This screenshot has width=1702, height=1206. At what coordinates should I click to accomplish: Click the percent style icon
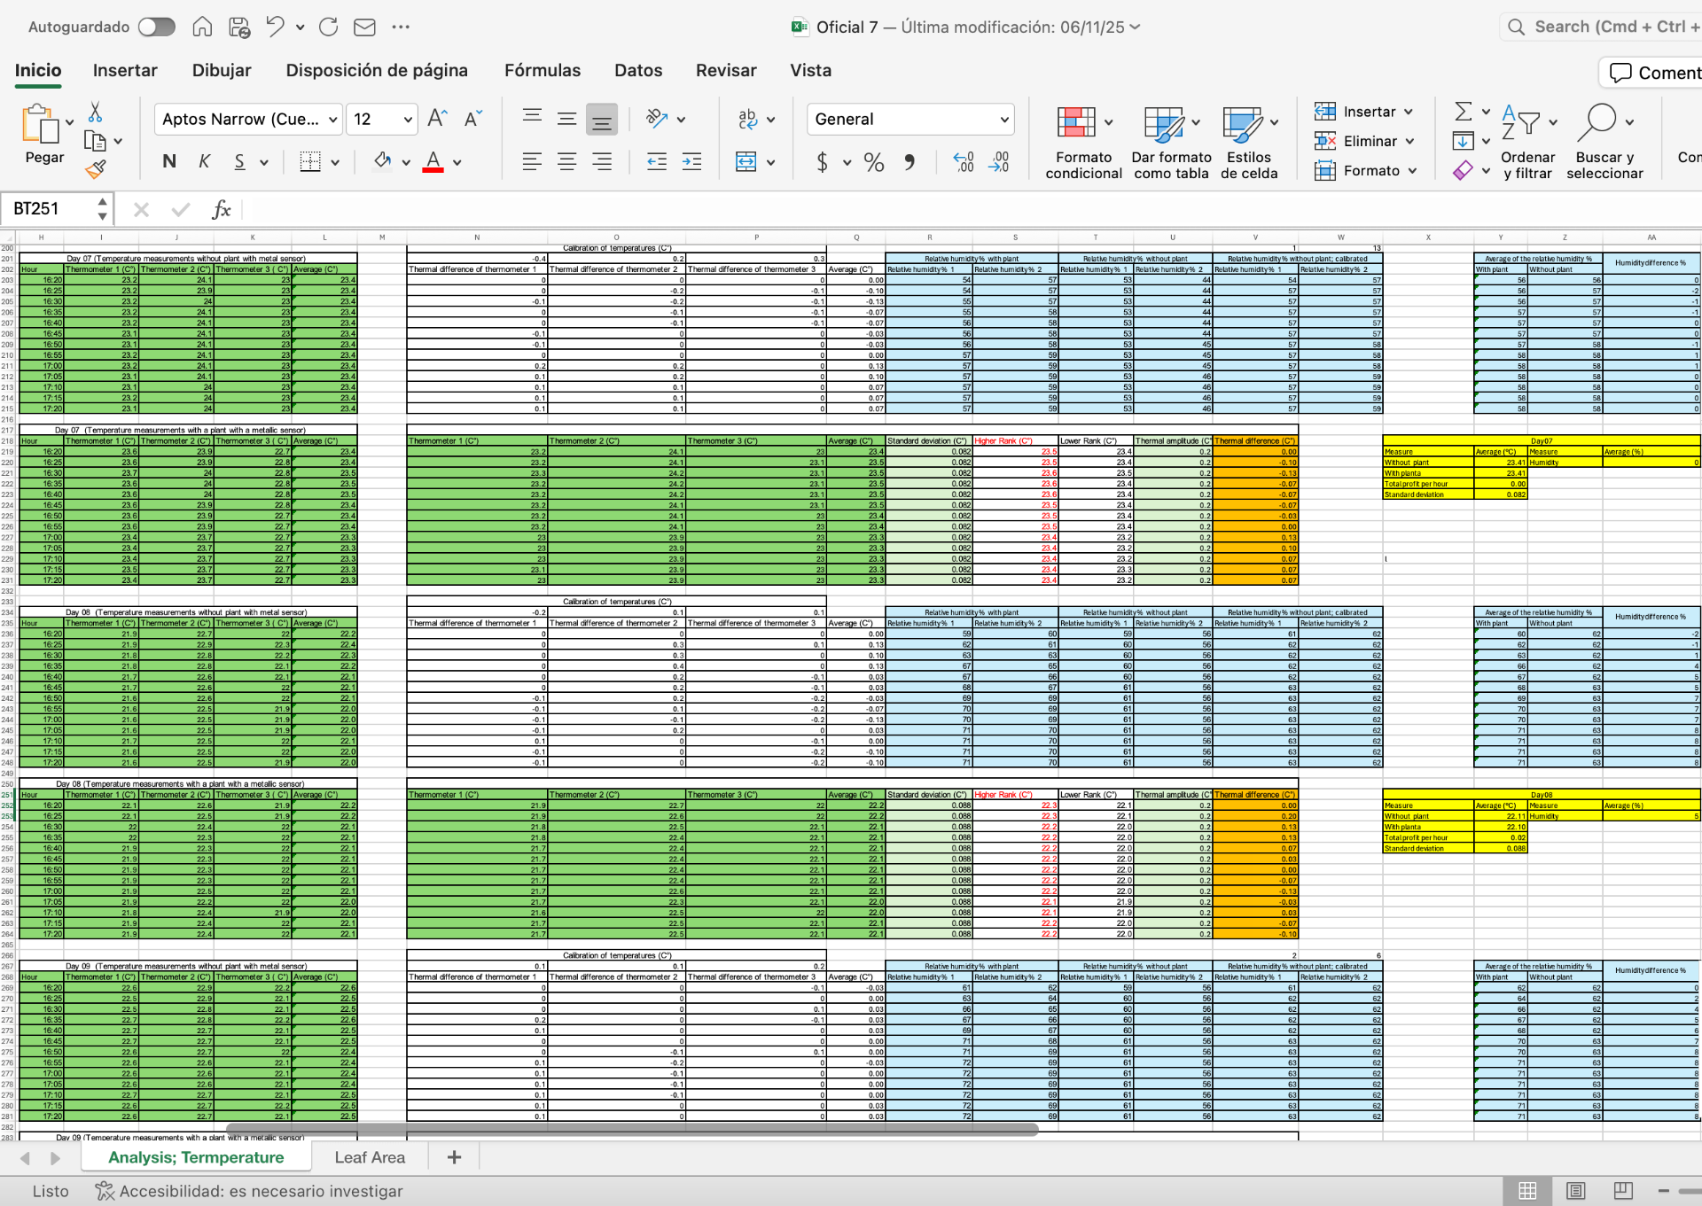(x=874, y=162)
